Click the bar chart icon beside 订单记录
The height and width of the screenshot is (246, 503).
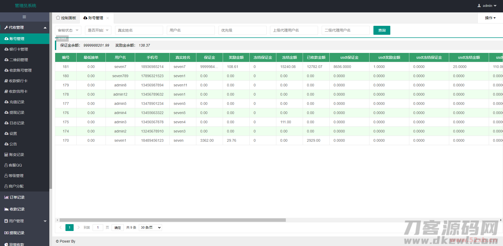pyautogui.click(x=7, y=197)
